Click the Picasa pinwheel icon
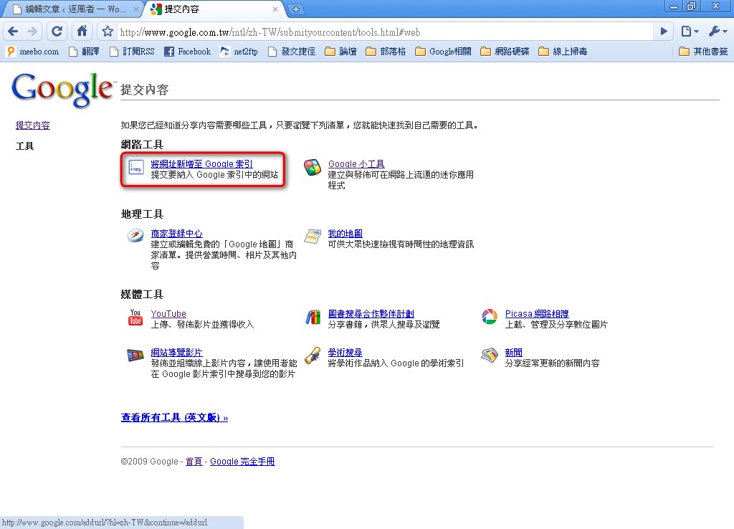Viewport: 734px width, 529px height. point(490,316)
